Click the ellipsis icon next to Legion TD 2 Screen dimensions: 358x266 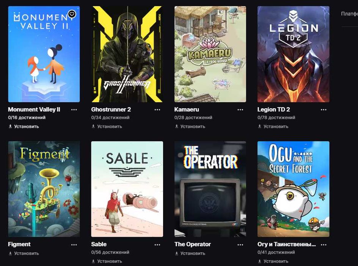pos(323,110)
